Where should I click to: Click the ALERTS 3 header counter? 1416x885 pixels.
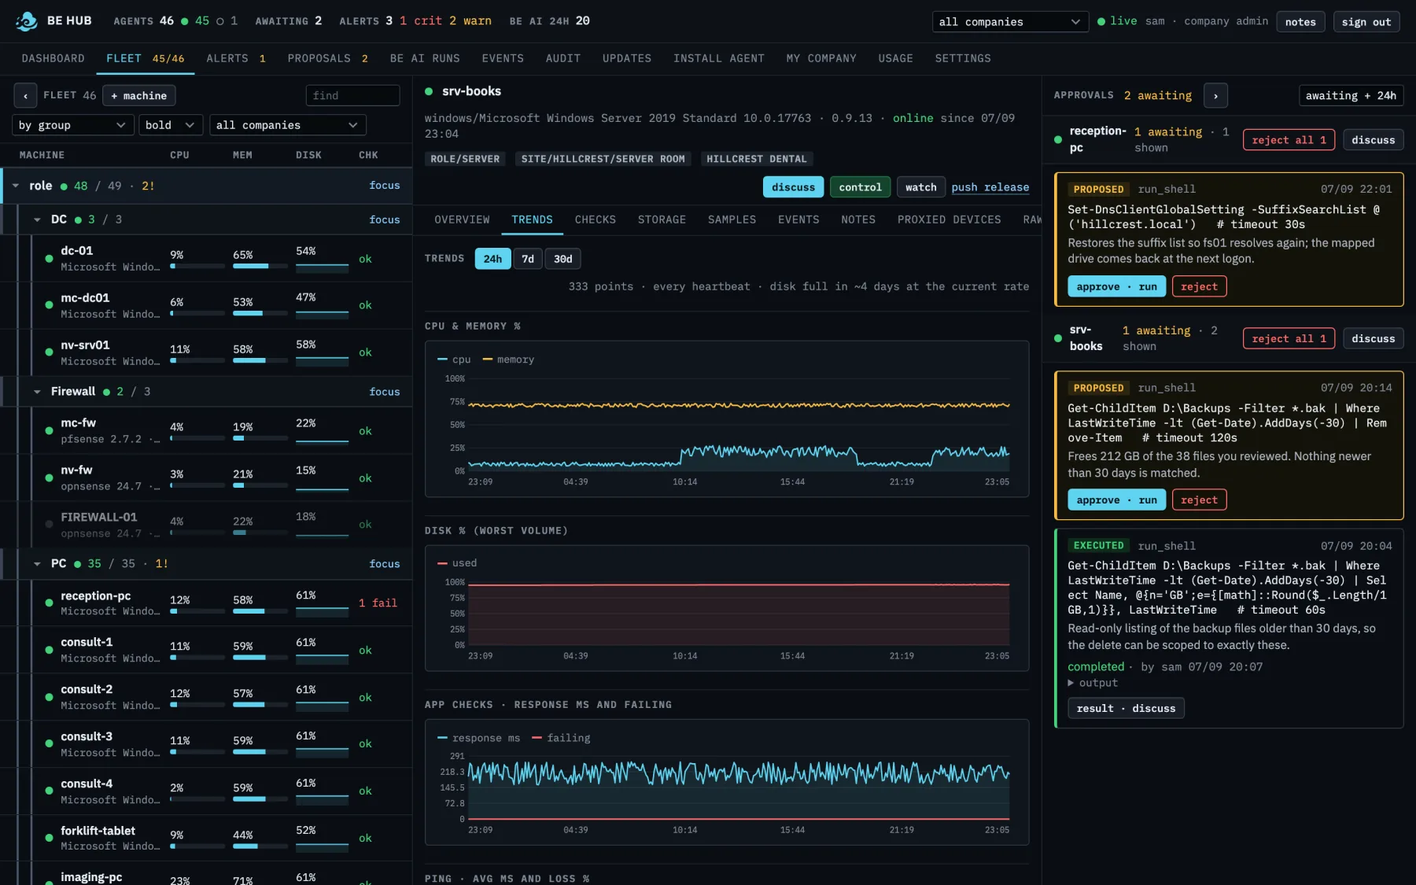[366, 21]
